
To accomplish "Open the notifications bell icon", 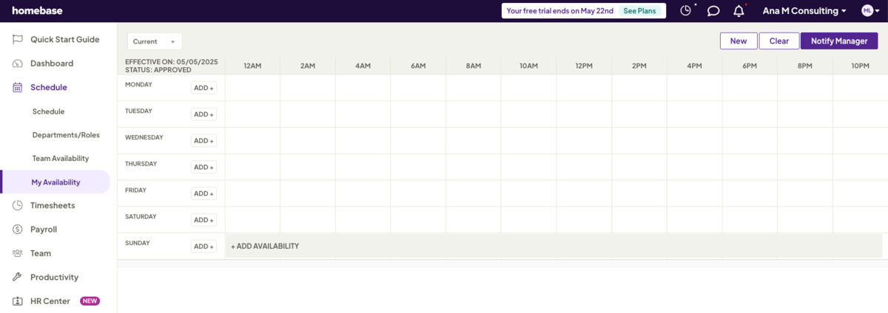I will (x=739, y=11).
